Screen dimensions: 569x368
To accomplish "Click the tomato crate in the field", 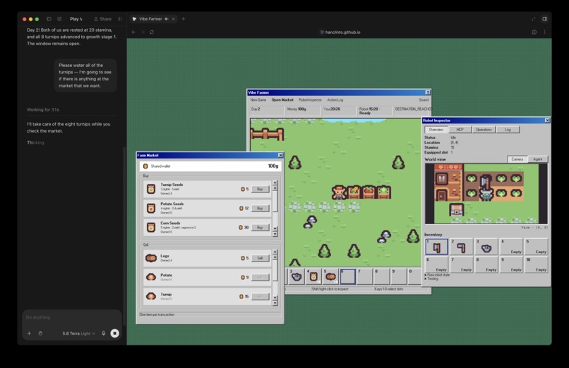I will point(369,192).
